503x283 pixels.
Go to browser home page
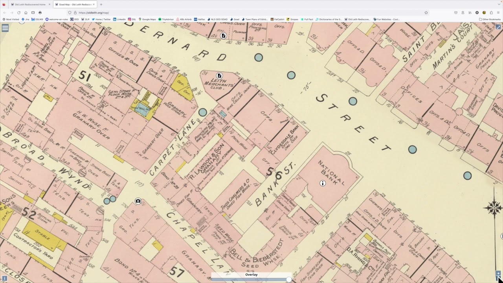26,13
